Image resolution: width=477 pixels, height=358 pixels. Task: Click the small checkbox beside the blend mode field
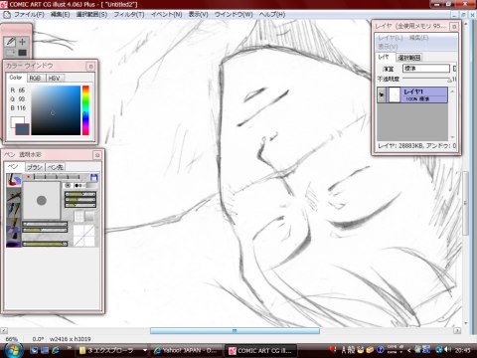pos(454,69)
